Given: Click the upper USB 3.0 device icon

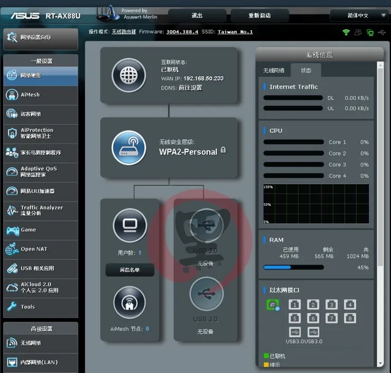Looking at the screenshot, I should click(x=206, y=226).
